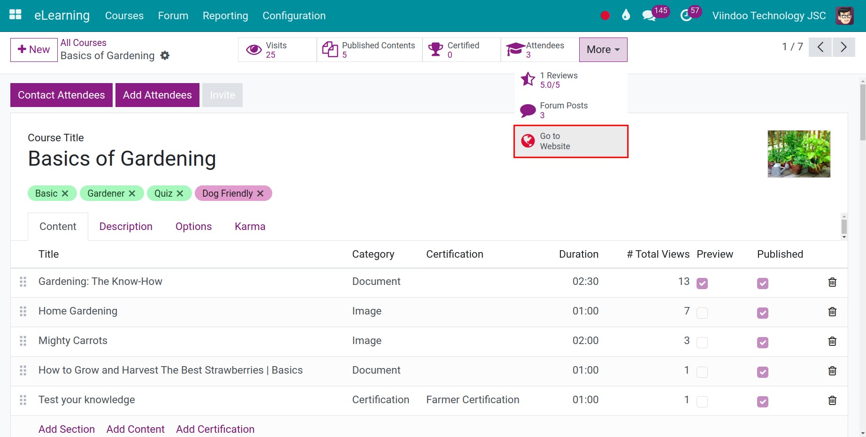Select the Content tab
866x437 pixels.
[58, 227]
